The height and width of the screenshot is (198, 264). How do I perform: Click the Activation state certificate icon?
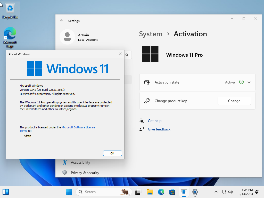147,82
